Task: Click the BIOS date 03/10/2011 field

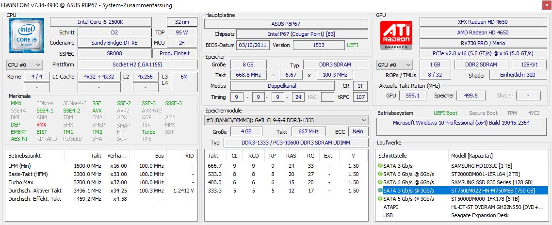Action: [253, 45]
